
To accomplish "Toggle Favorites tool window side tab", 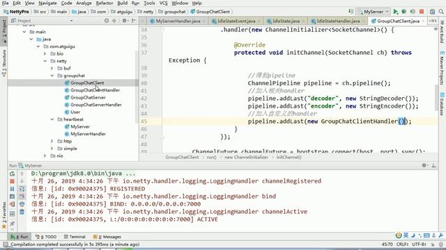I will [x=4, y=215].
